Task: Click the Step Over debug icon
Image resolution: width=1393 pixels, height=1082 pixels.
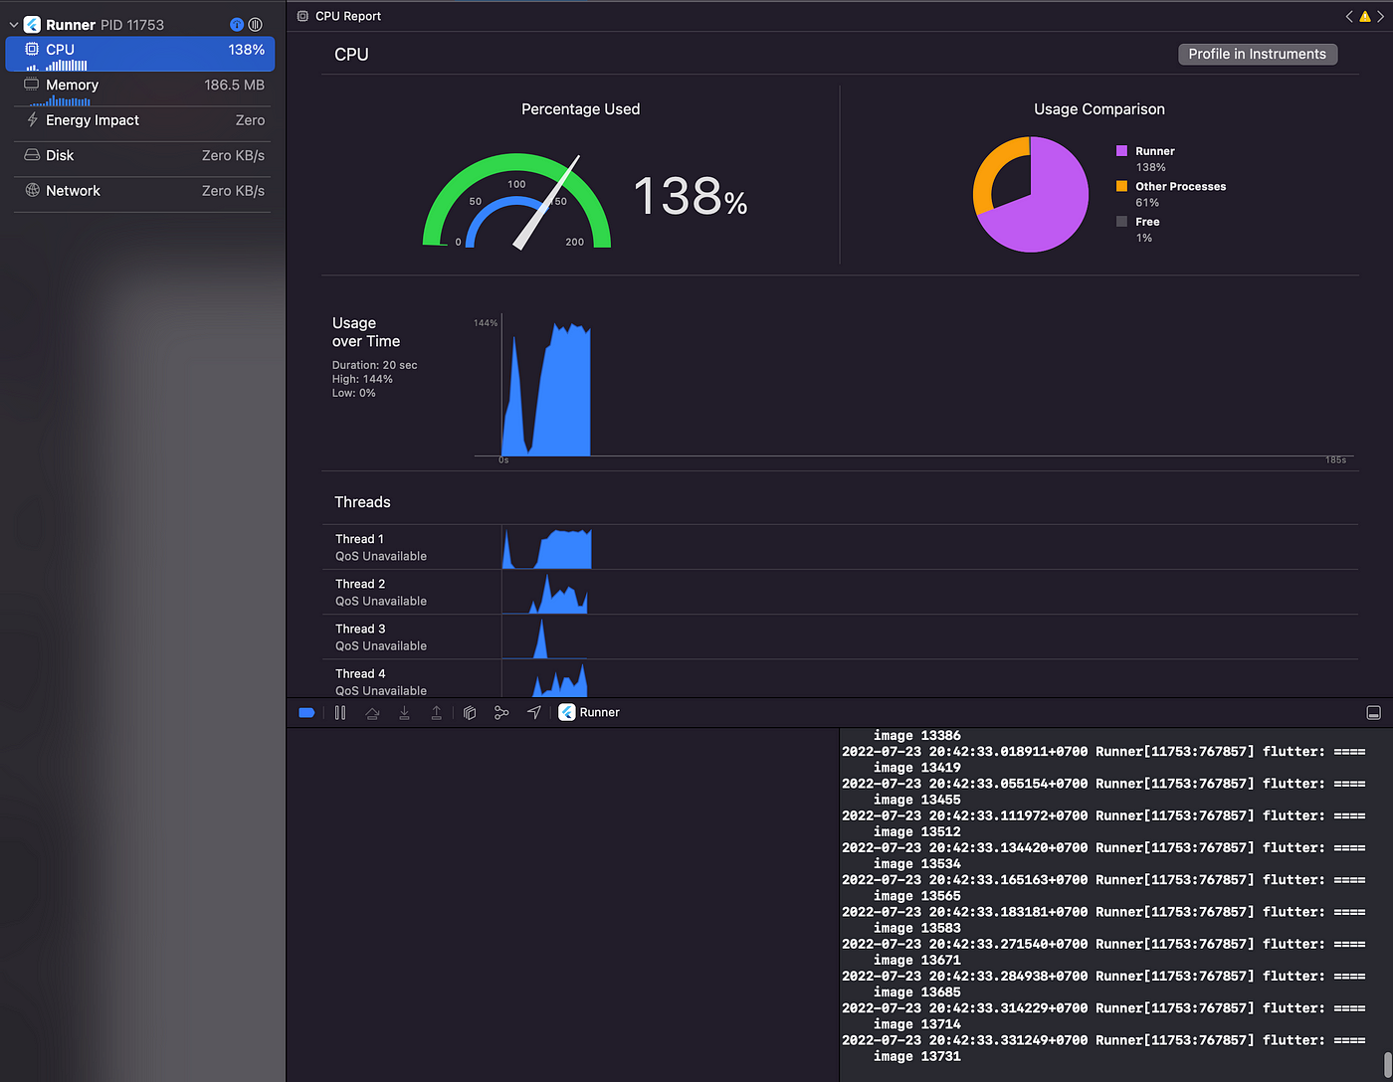Action: [x=372, y=712]
